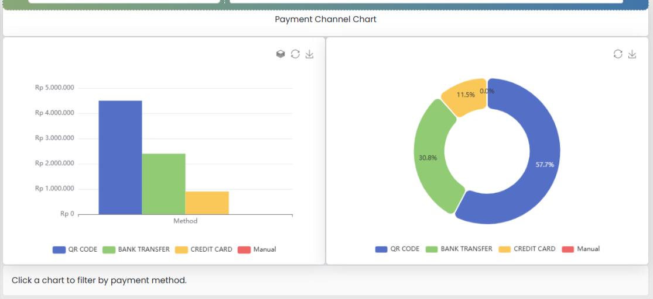Toggle BANK TRANSFER legend under bar chart
The image size is (653, 299).
click(x=136, y=249)
